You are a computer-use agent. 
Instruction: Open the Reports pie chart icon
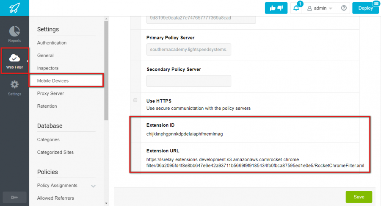click(14, 31)
